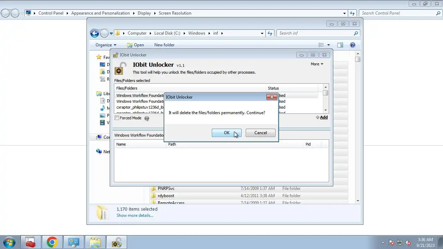Close the IObit Unlocker confirmation dialog
Image resolution: width=443 pixels, height=249 pixels.
tap(272, 97)
